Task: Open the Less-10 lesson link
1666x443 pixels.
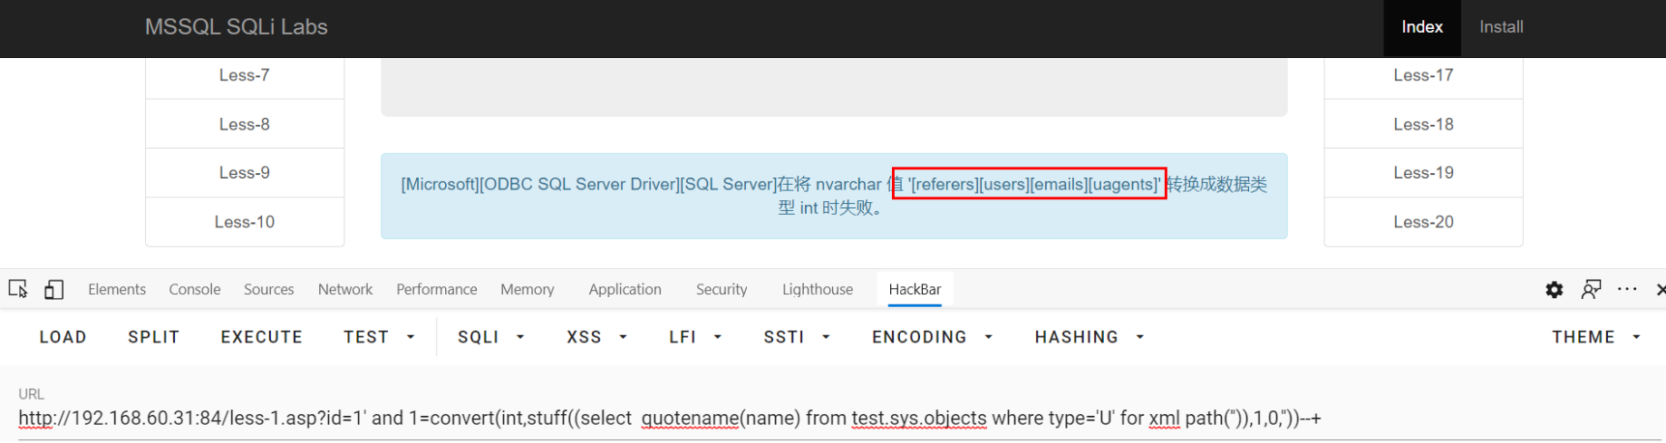Action: click(245, 222)
